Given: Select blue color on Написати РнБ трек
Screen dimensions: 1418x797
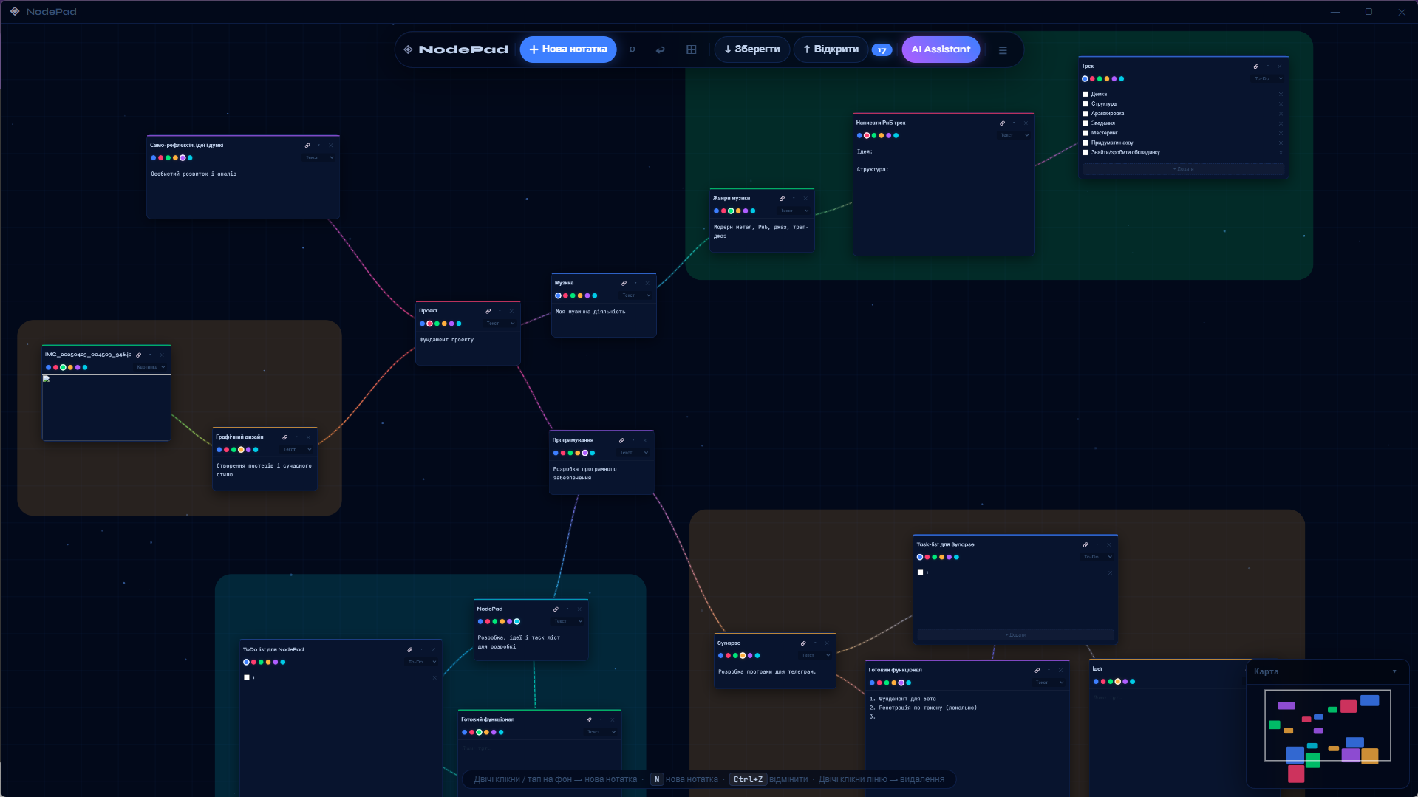Looking at the screenshot, I should coord(859,136).
